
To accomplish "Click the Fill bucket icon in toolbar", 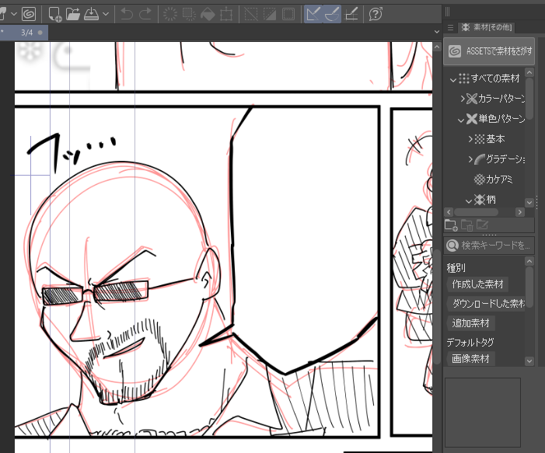I will tap(208, 14).
